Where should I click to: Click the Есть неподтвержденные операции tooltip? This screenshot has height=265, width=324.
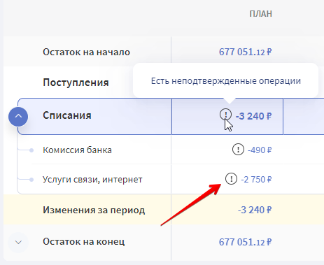(x=226, y=81)
